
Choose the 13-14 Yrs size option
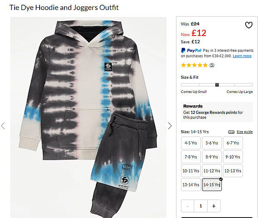pyautogui.click(x=191, y=185)
